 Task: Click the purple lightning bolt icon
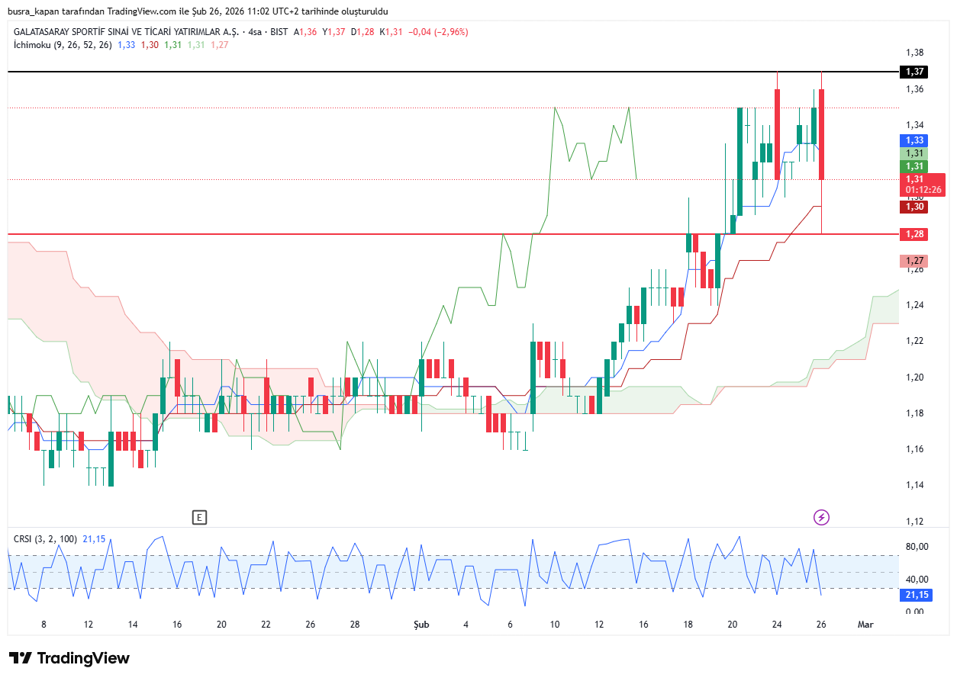pyautogui.click(x=821, y=518)
